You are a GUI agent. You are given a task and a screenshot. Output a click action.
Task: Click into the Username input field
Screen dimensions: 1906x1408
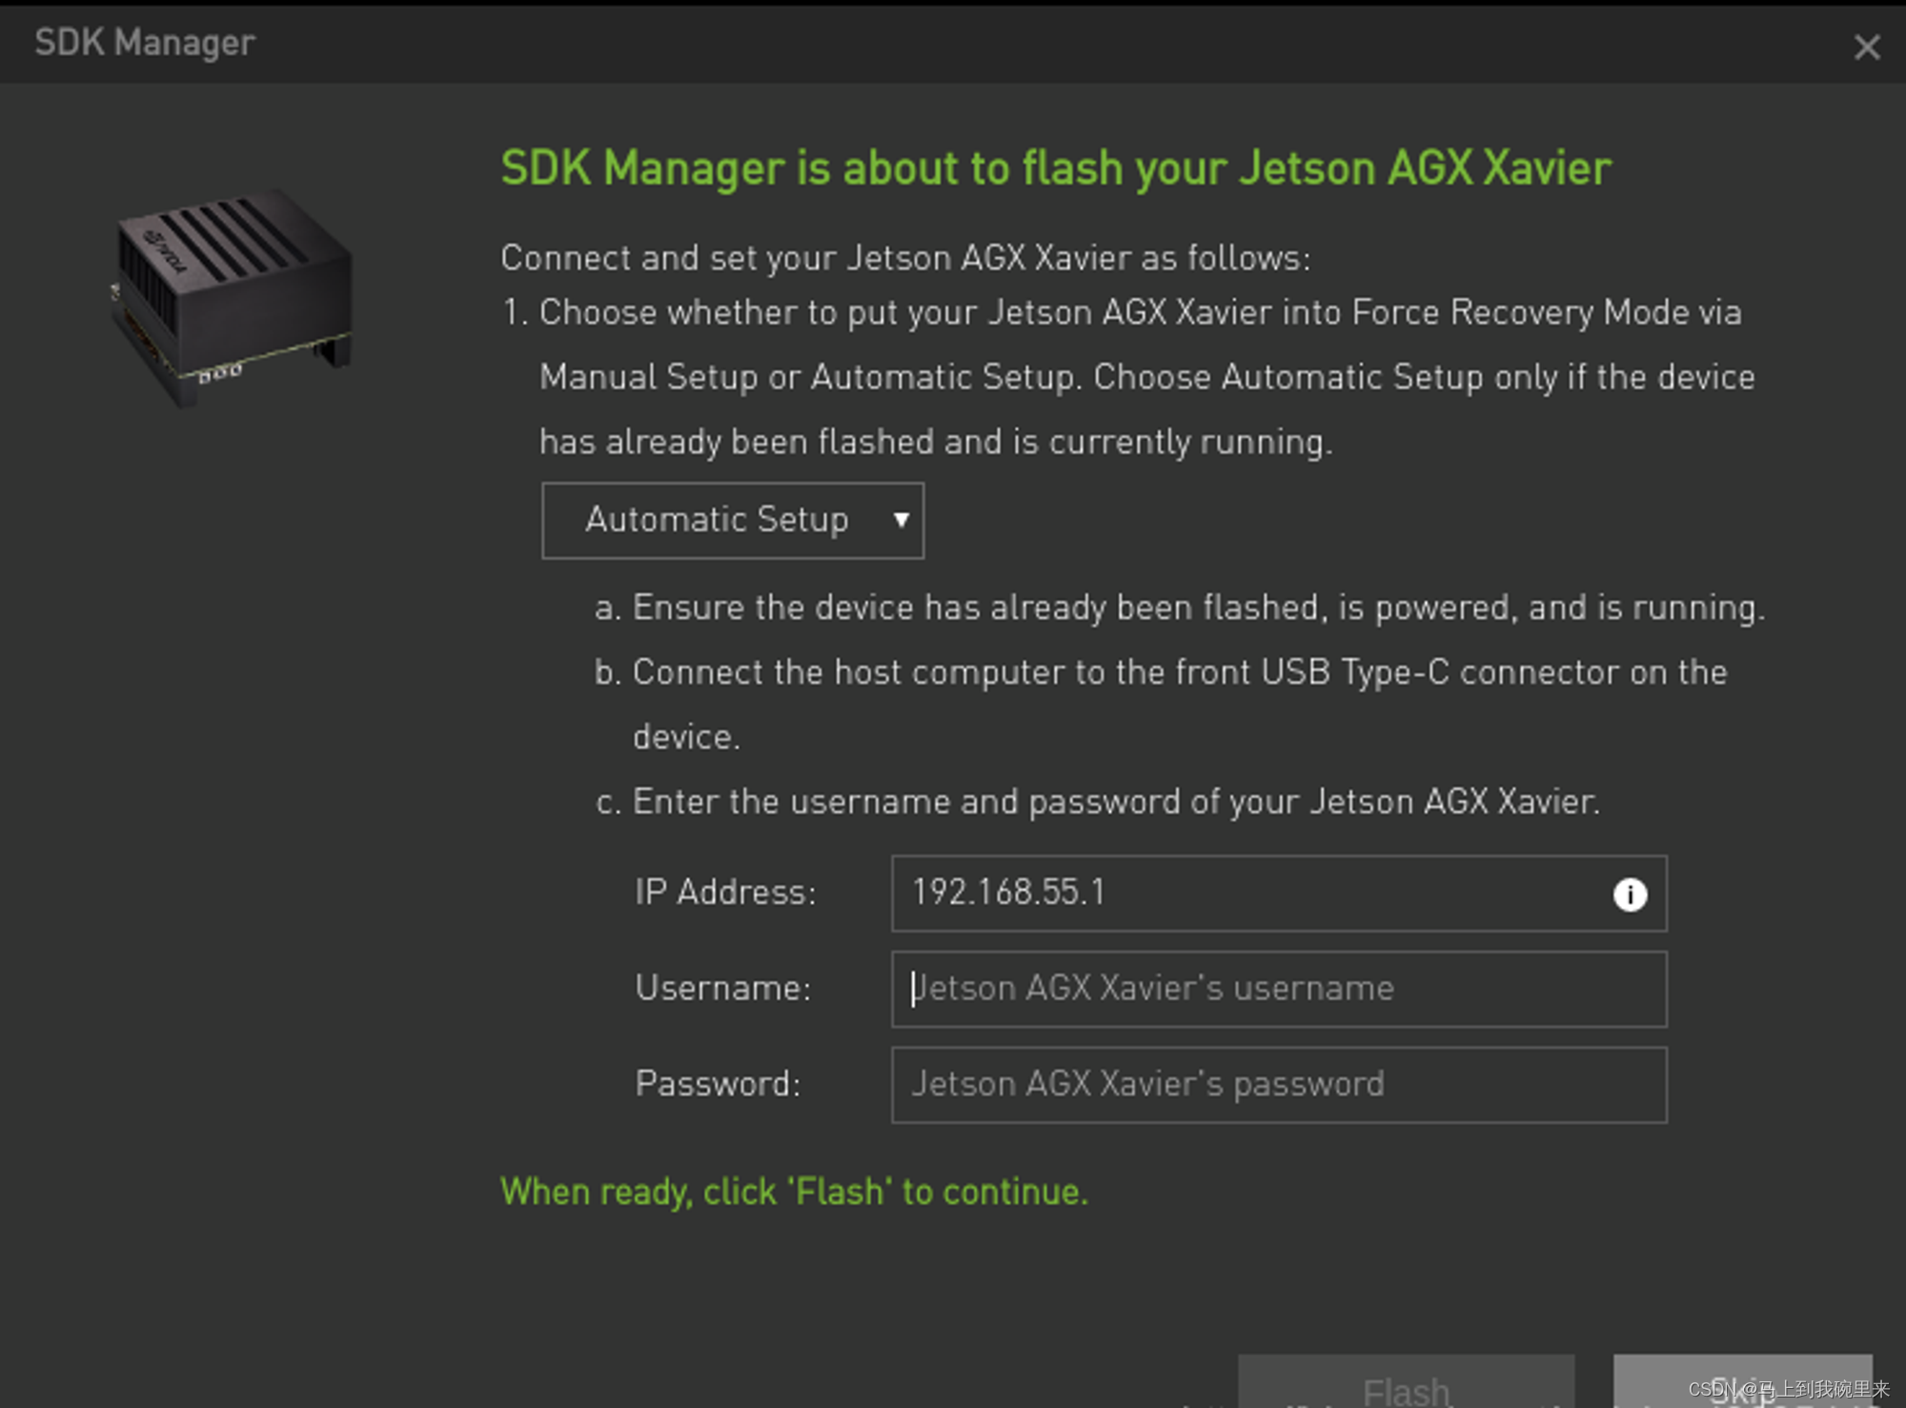1277,989
